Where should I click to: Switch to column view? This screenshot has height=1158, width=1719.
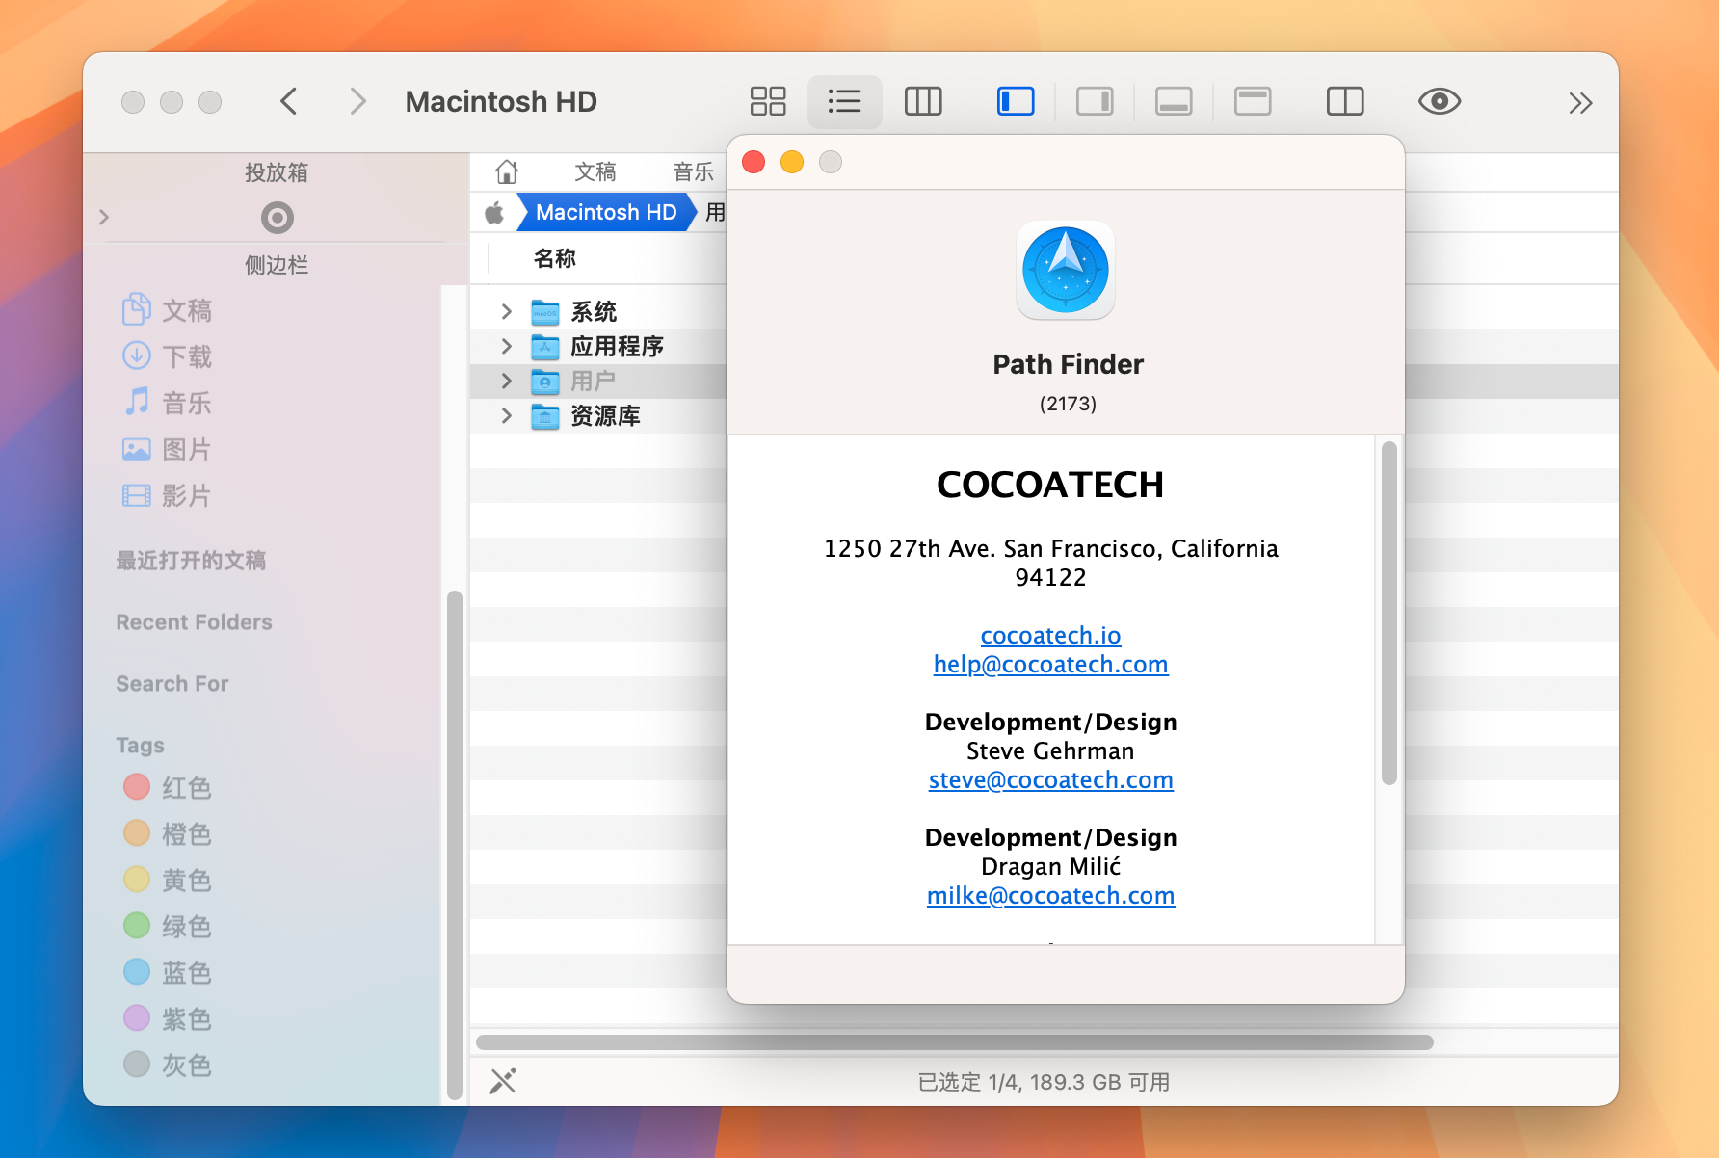922,100
